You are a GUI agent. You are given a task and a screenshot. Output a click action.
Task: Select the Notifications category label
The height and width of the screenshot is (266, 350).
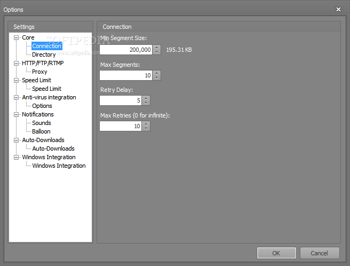tap(38, 114)
